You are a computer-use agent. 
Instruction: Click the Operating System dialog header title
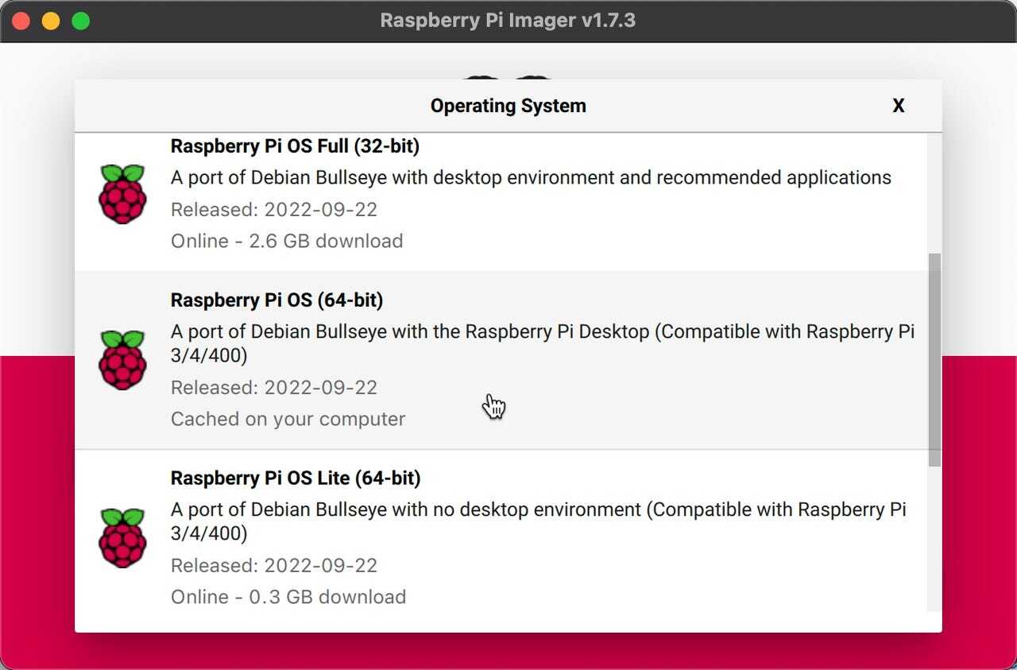[x=508, y=106]
